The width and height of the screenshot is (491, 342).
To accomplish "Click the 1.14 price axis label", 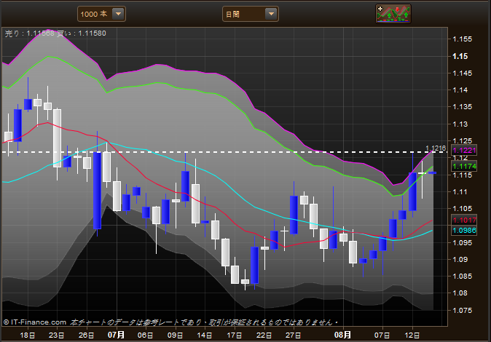I will (460, 90).
